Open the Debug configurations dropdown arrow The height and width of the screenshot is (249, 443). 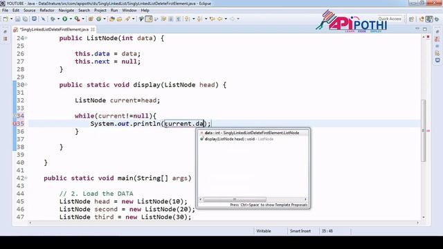[58, 19]
